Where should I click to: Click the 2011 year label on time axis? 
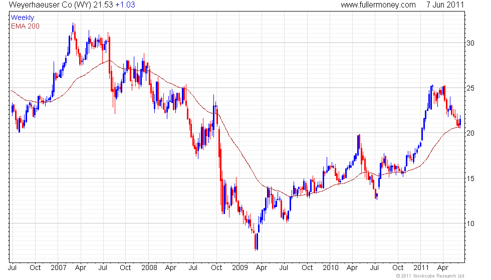pos(421,268)
